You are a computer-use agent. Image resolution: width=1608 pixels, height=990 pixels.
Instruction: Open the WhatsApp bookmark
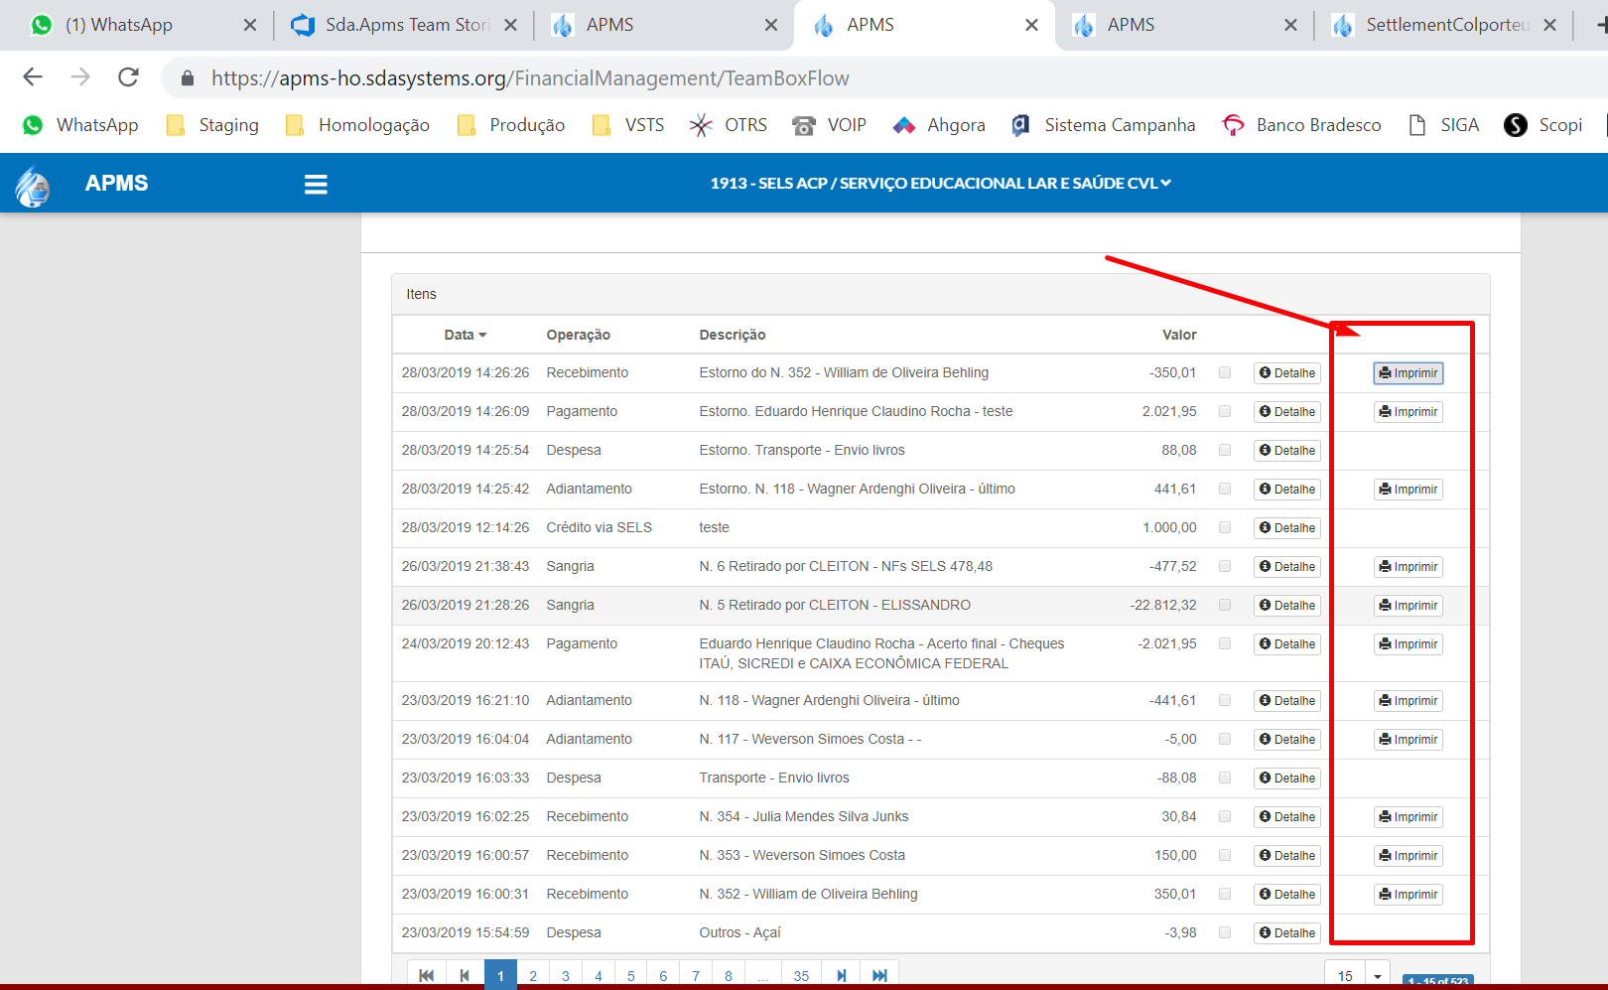80,125
